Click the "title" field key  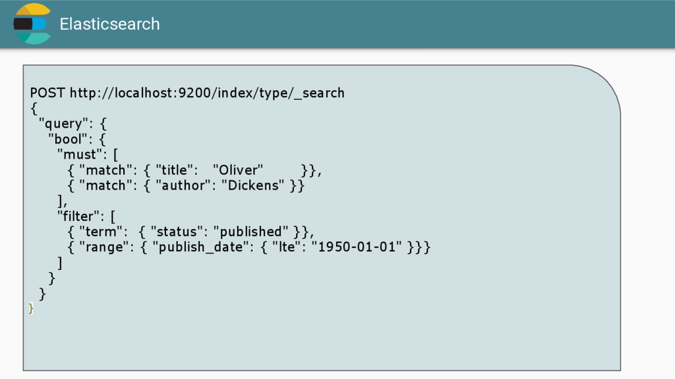(x=177, y=170)
